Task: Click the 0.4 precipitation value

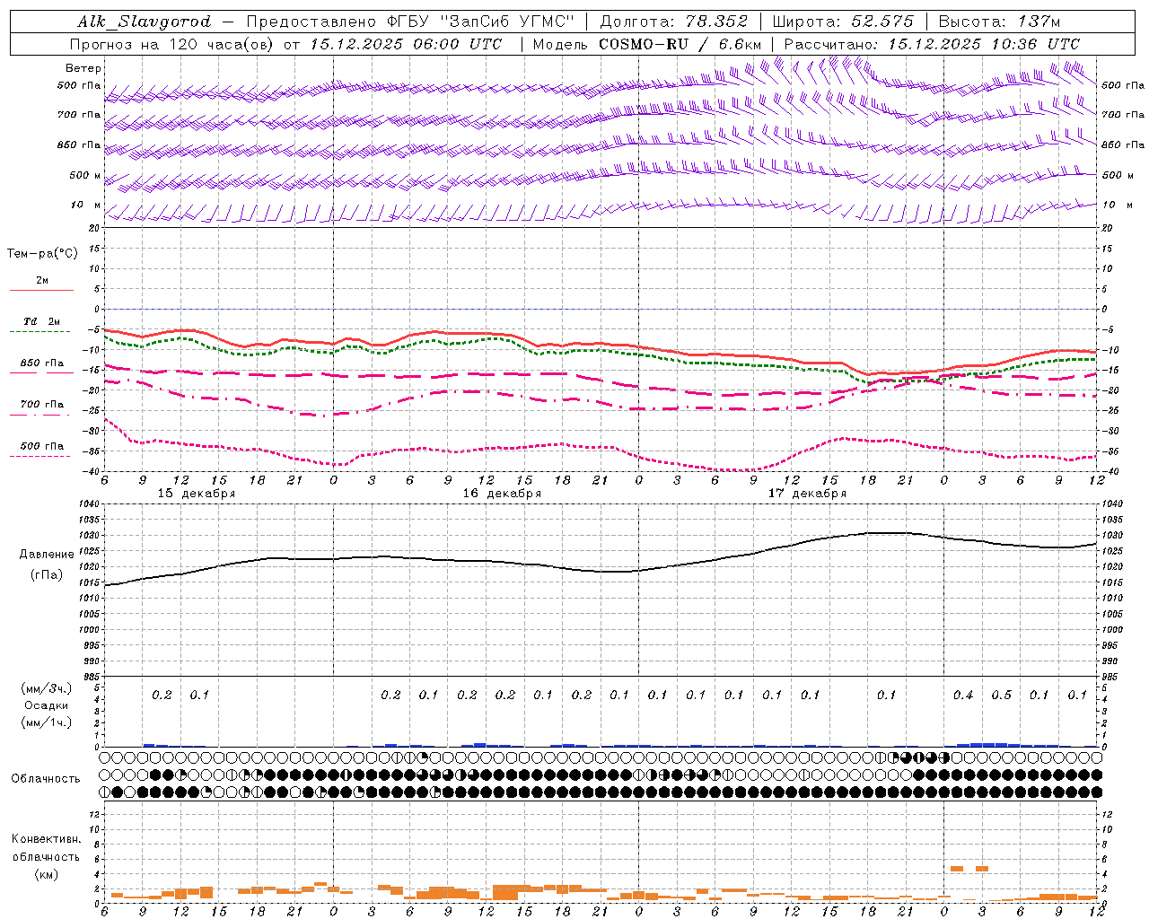Action: 963,696
